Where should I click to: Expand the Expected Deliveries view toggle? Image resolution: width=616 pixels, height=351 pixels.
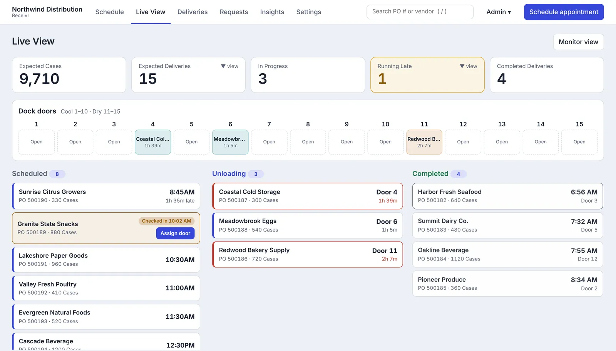(230, 66)
